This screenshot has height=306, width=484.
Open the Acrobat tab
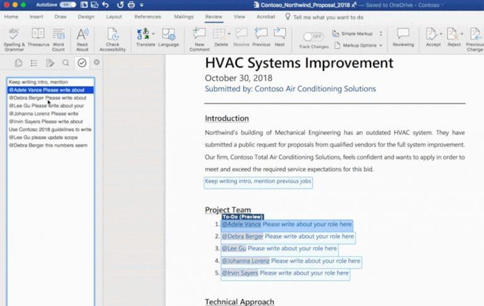tap(266, 16)
